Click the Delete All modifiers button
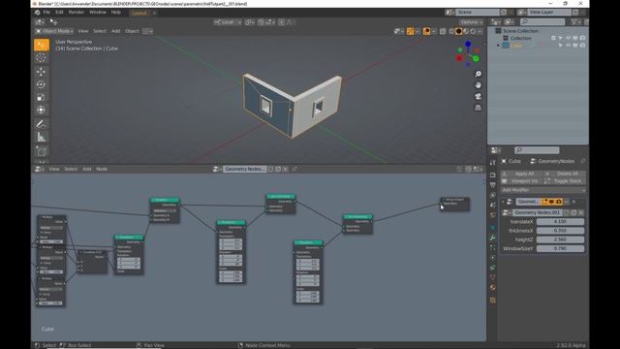 565,174
